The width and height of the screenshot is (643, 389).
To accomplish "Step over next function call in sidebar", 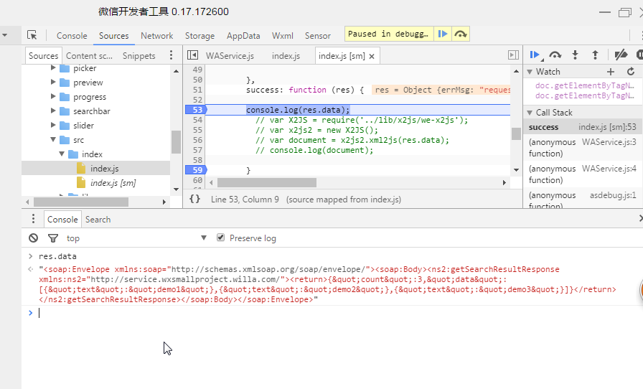I will pyautogui.click(x=555, y=55).
